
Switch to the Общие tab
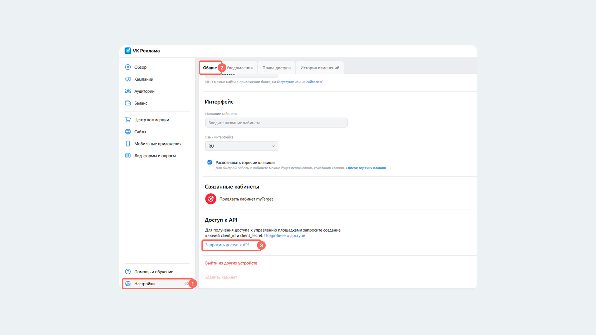click(x=210, y=68)
